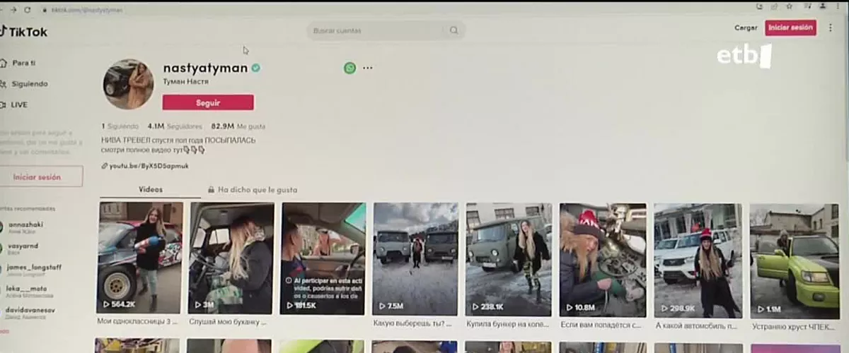Screen dimensions: 849x353
Task: Click the Para ti home icon
Action: 4,63
